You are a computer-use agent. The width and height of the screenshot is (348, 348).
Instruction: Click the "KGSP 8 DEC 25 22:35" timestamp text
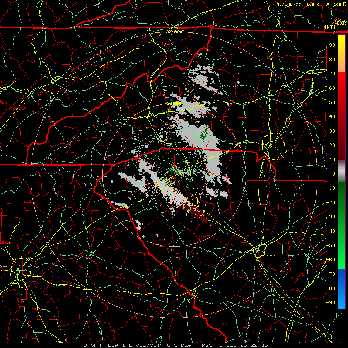(235, 345)
